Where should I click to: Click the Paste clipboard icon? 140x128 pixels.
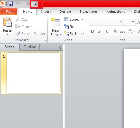[x=7, y=22]
